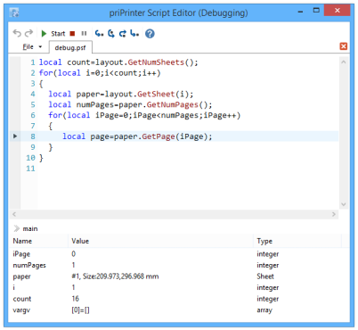
Task: Stop debugging with the red square icon
Action: point(72,34)
